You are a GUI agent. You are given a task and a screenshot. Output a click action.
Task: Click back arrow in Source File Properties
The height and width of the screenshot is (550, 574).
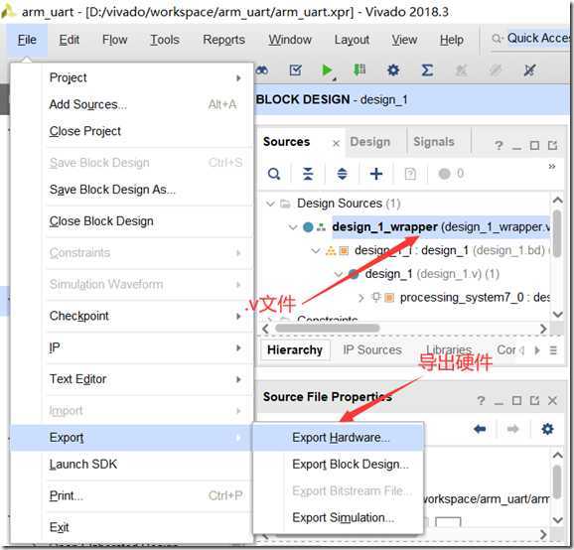[x=480, y=429]
